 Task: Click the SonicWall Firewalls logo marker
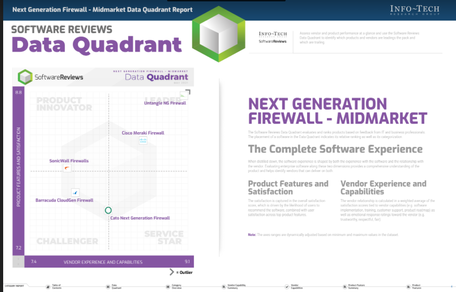(x=67, y=168)
